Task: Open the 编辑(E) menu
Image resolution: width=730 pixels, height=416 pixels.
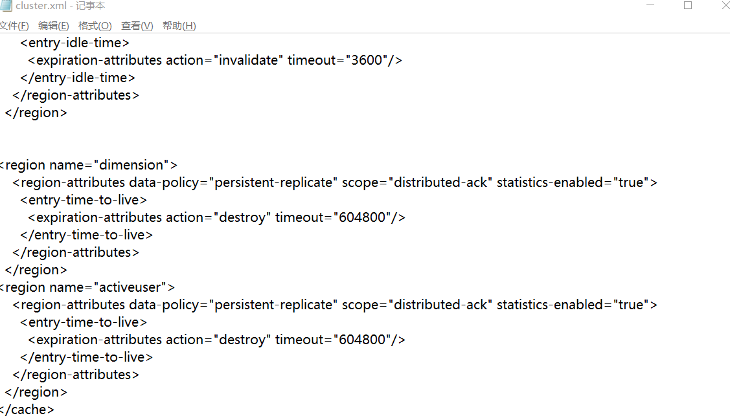Action: coord(54,26)
